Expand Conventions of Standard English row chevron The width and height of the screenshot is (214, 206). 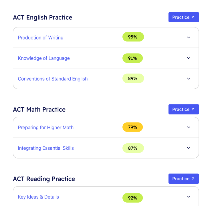189,79
